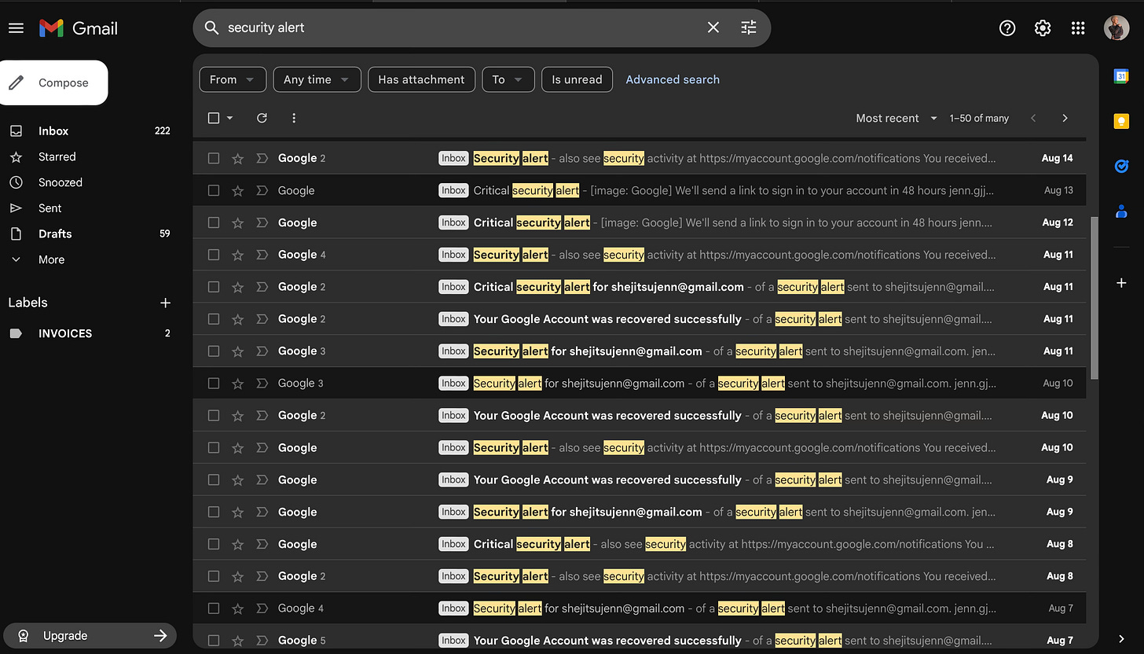This screenshot has height=654, width=1144.
Task: Click the Advanced search link
Action: 673,79
